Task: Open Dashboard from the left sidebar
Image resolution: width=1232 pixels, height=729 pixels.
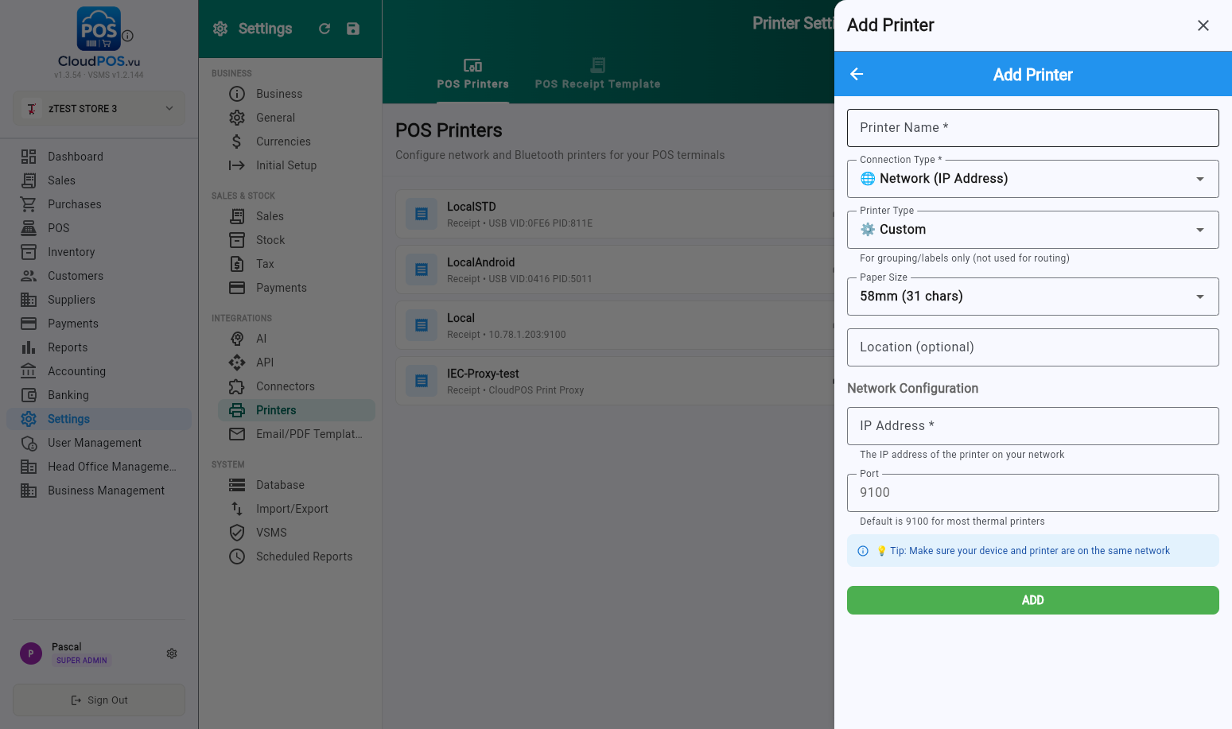Action: pos(99,157)
